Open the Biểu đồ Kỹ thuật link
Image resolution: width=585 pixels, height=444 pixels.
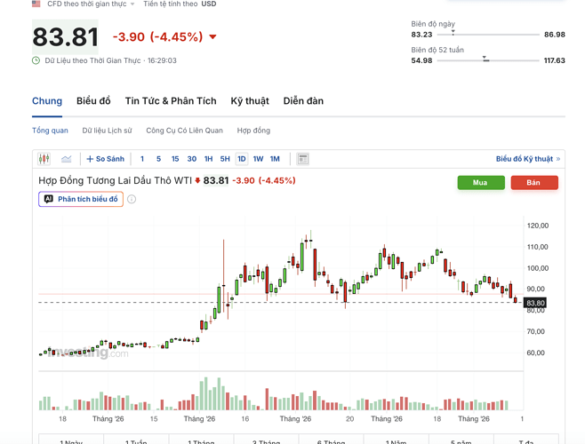528,159
